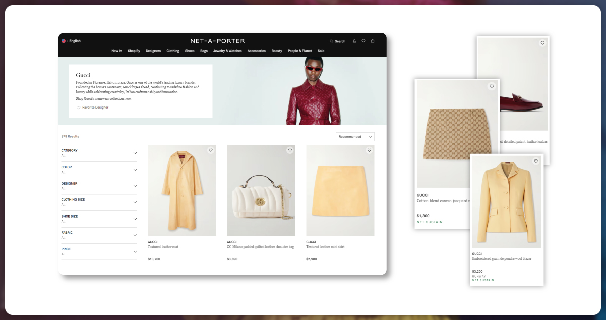The image size is (606, 320).
Task: Click the $3,200 price on blazer card
Action: (x=478, y=271)
